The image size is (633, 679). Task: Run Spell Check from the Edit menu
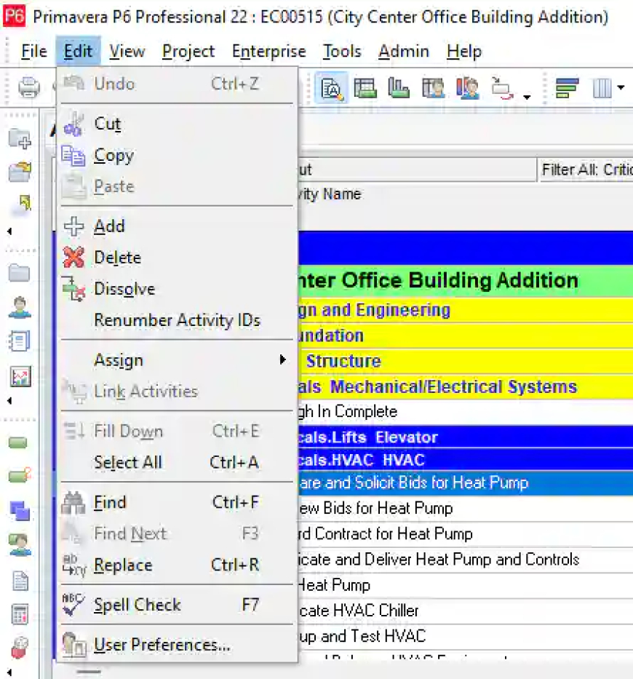[177, 605]
